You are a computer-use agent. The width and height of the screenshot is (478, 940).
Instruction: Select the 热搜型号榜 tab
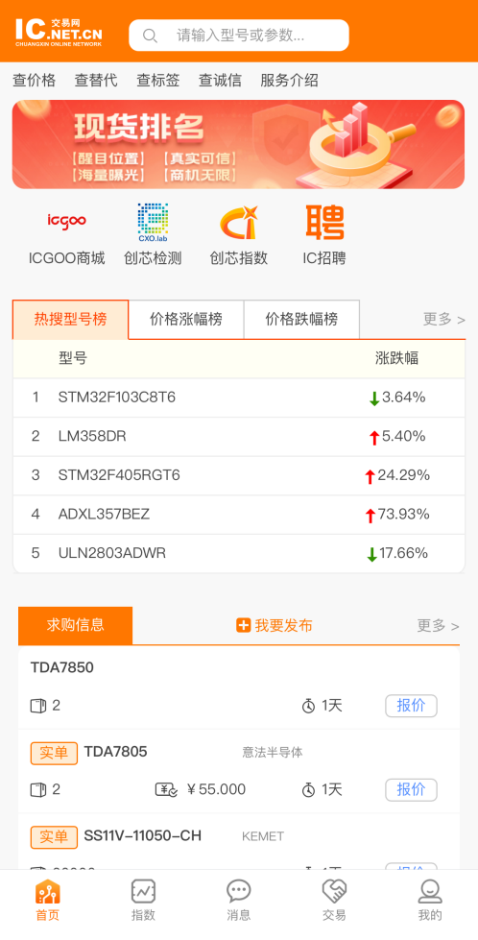[71, 320]
